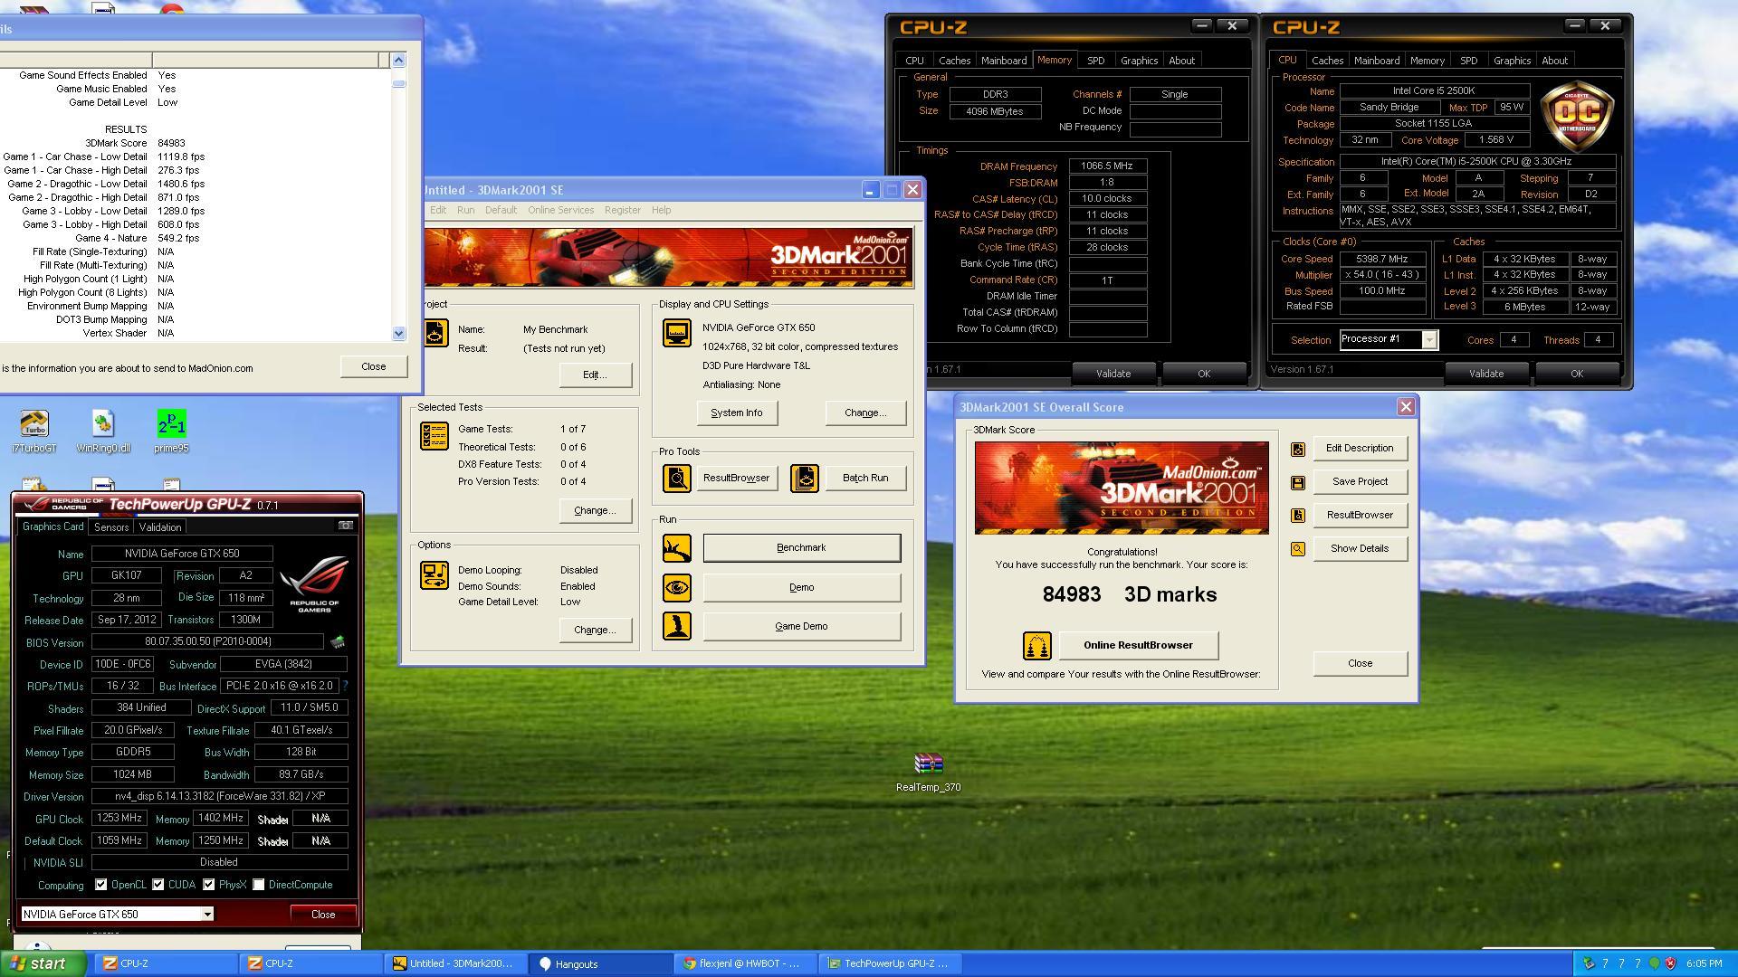Click OK in the CPU tab CPU-Z window

[1576, 374]
